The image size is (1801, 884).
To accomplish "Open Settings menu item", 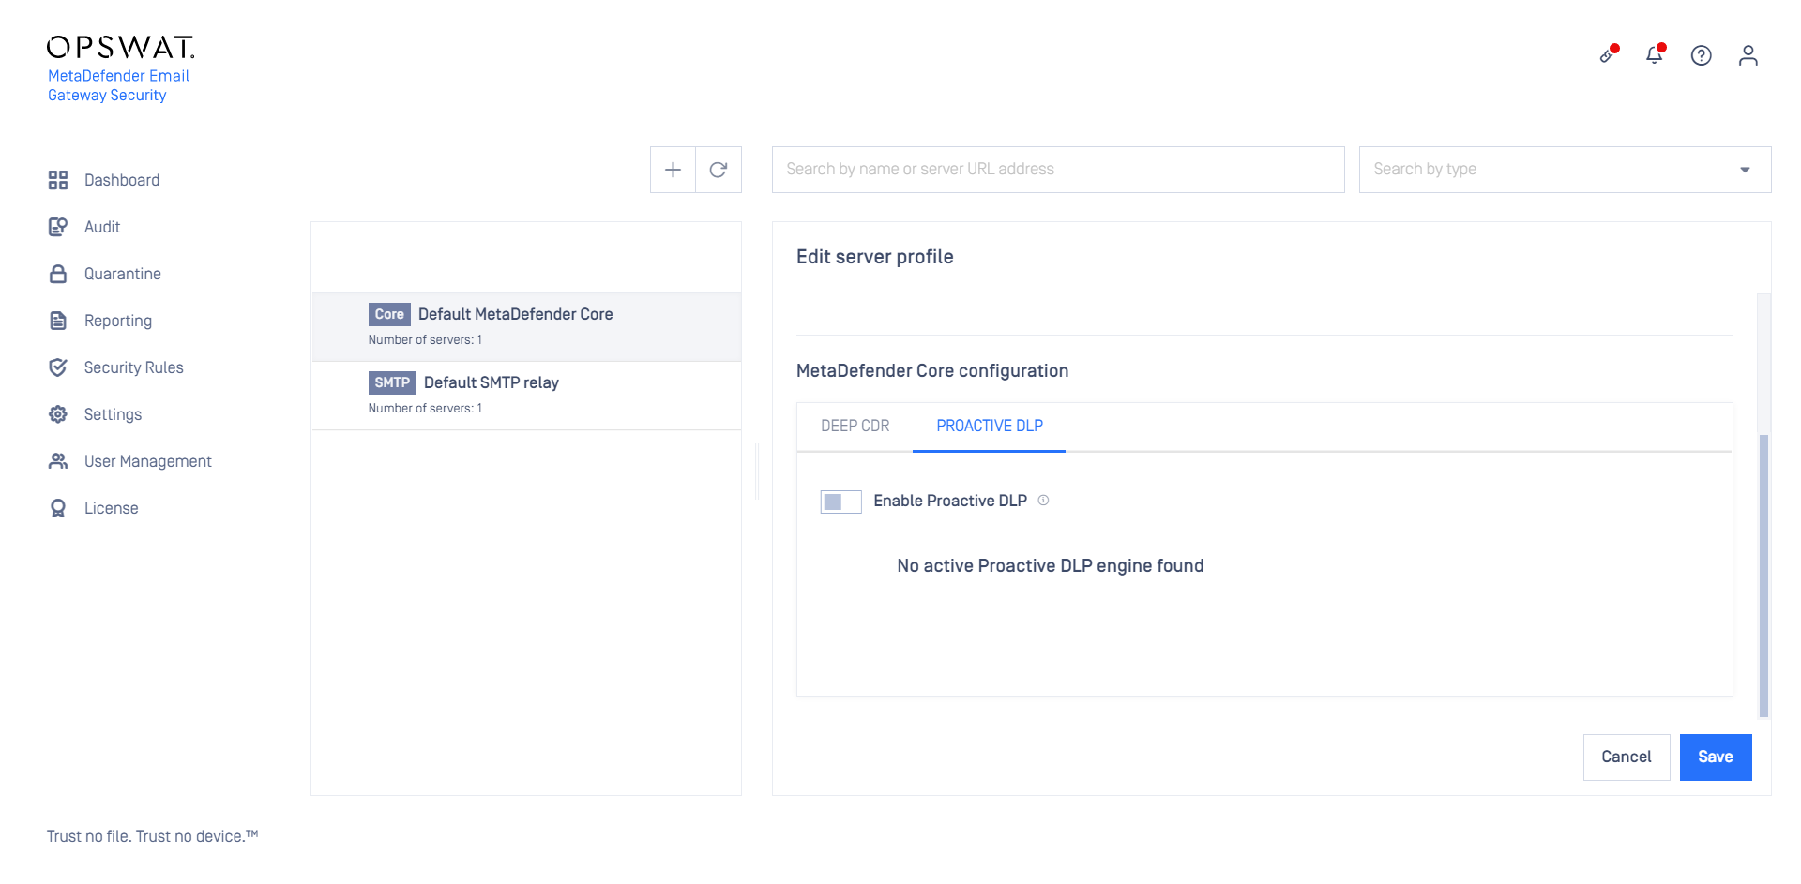I will (113, 414).
